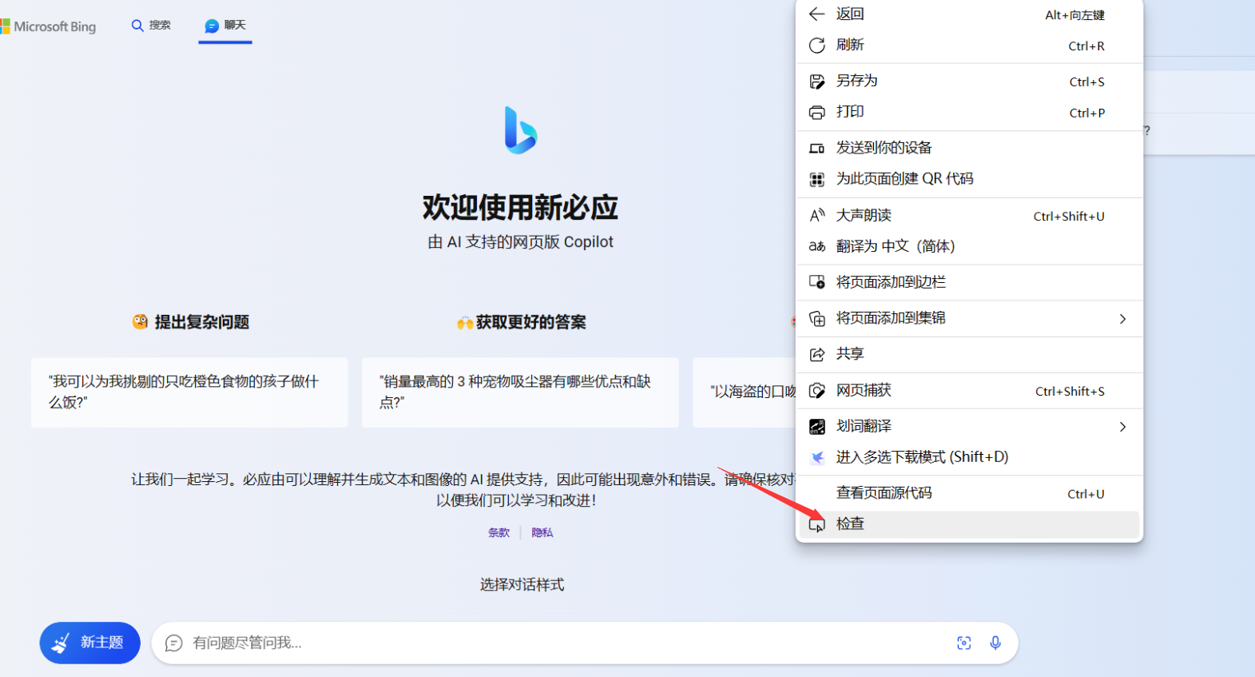Viewport: 1255px width, 677px height.
Task: Choose 刷新 in context menu
Action: point(969,46)
